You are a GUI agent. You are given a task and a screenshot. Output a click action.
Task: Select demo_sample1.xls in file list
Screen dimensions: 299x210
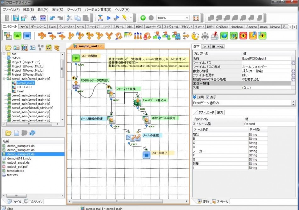coord(21,146)
